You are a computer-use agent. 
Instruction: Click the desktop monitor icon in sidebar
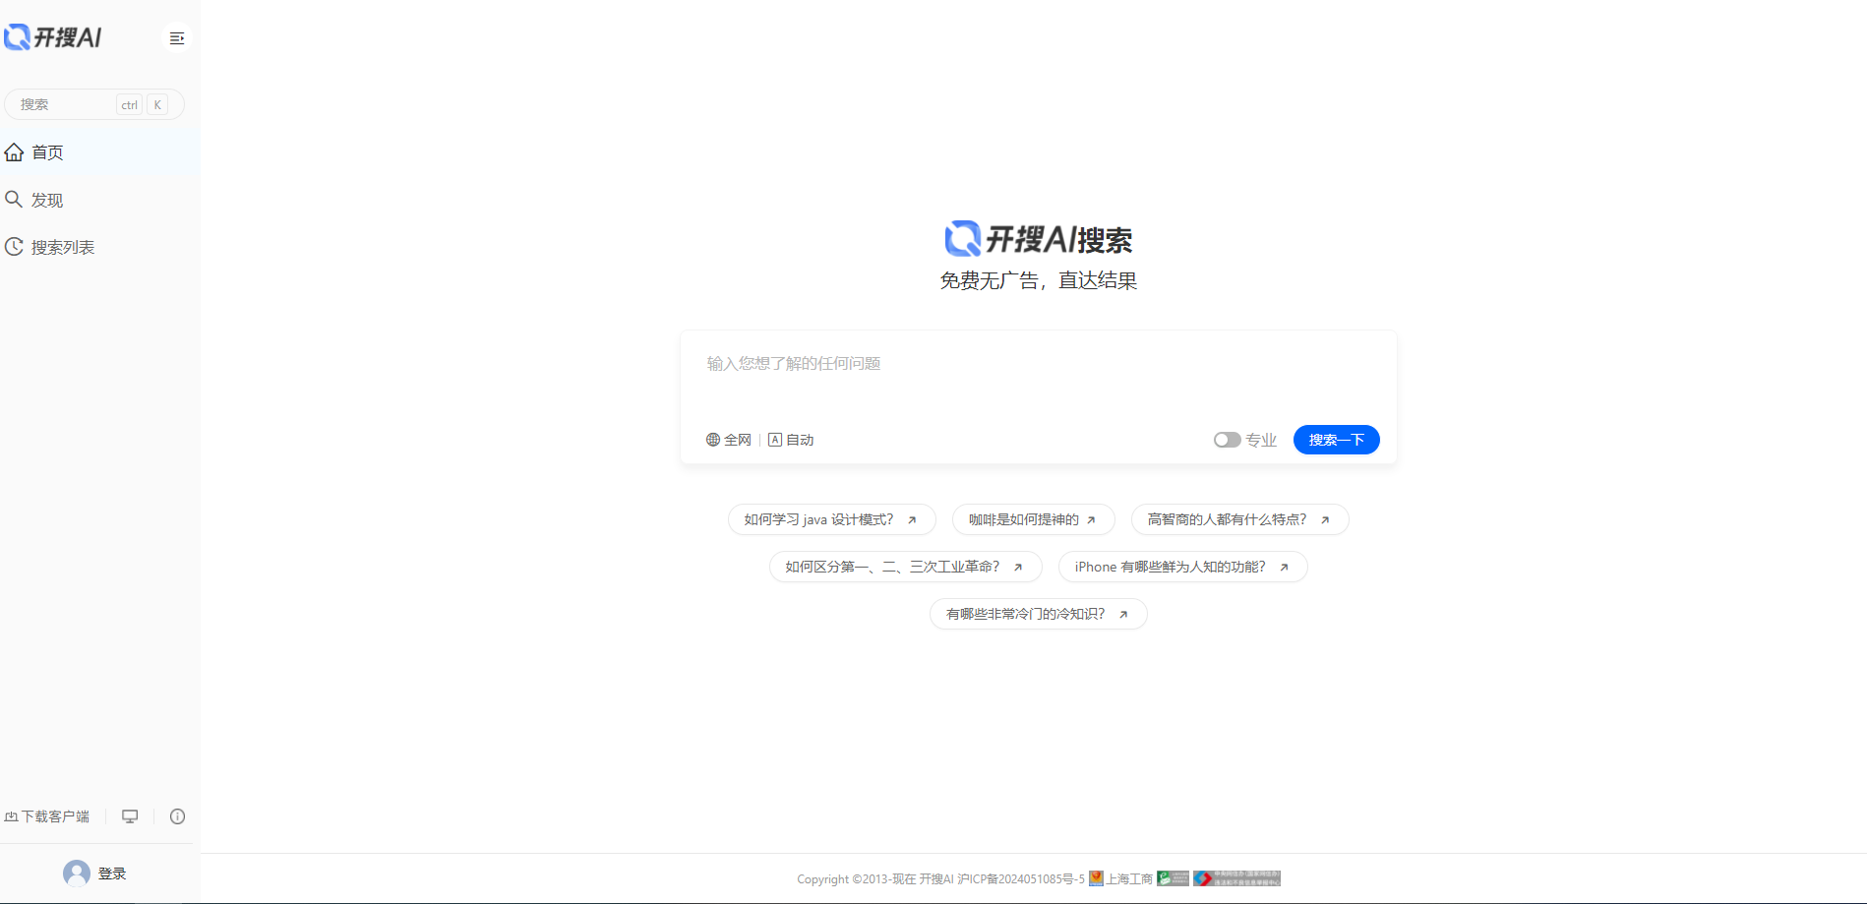(x=130, y=816)
